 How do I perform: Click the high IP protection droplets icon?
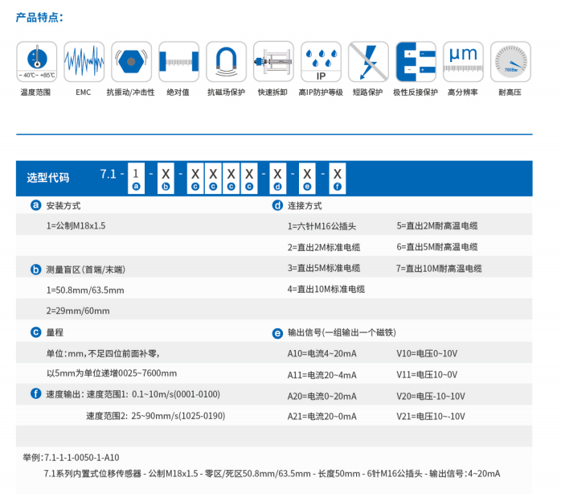pos(321,62)
